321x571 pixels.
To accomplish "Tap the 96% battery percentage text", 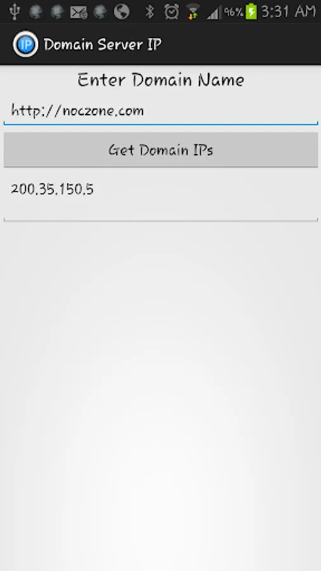I will point(233,12).
